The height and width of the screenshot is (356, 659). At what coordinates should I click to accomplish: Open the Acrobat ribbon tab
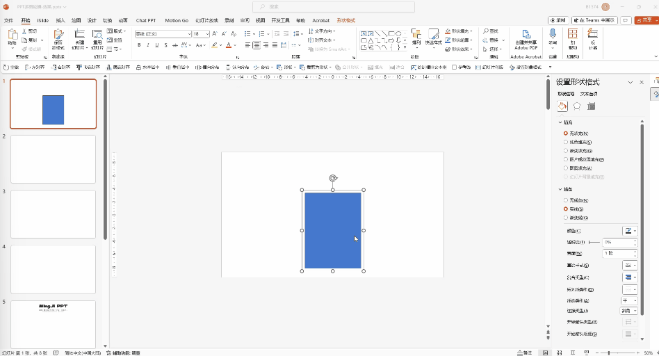(x=320, y=20)
